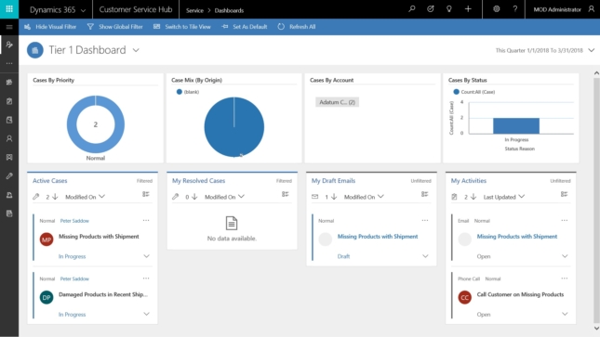This screenshot has height=337, width=600.
Task: Open more options on Missing Products case card
Action: point(146,220)
